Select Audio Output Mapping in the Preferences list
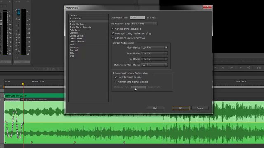264x148 pixels. point(81,27)
